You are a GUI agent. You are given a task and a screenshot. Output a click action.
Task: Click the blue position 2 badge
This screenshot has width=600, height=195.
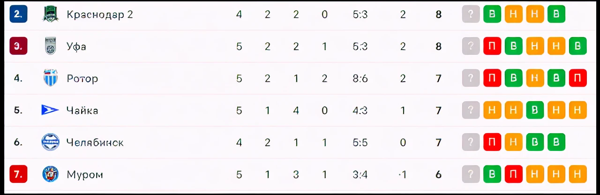pyautogui.click(x=18, y=14)
